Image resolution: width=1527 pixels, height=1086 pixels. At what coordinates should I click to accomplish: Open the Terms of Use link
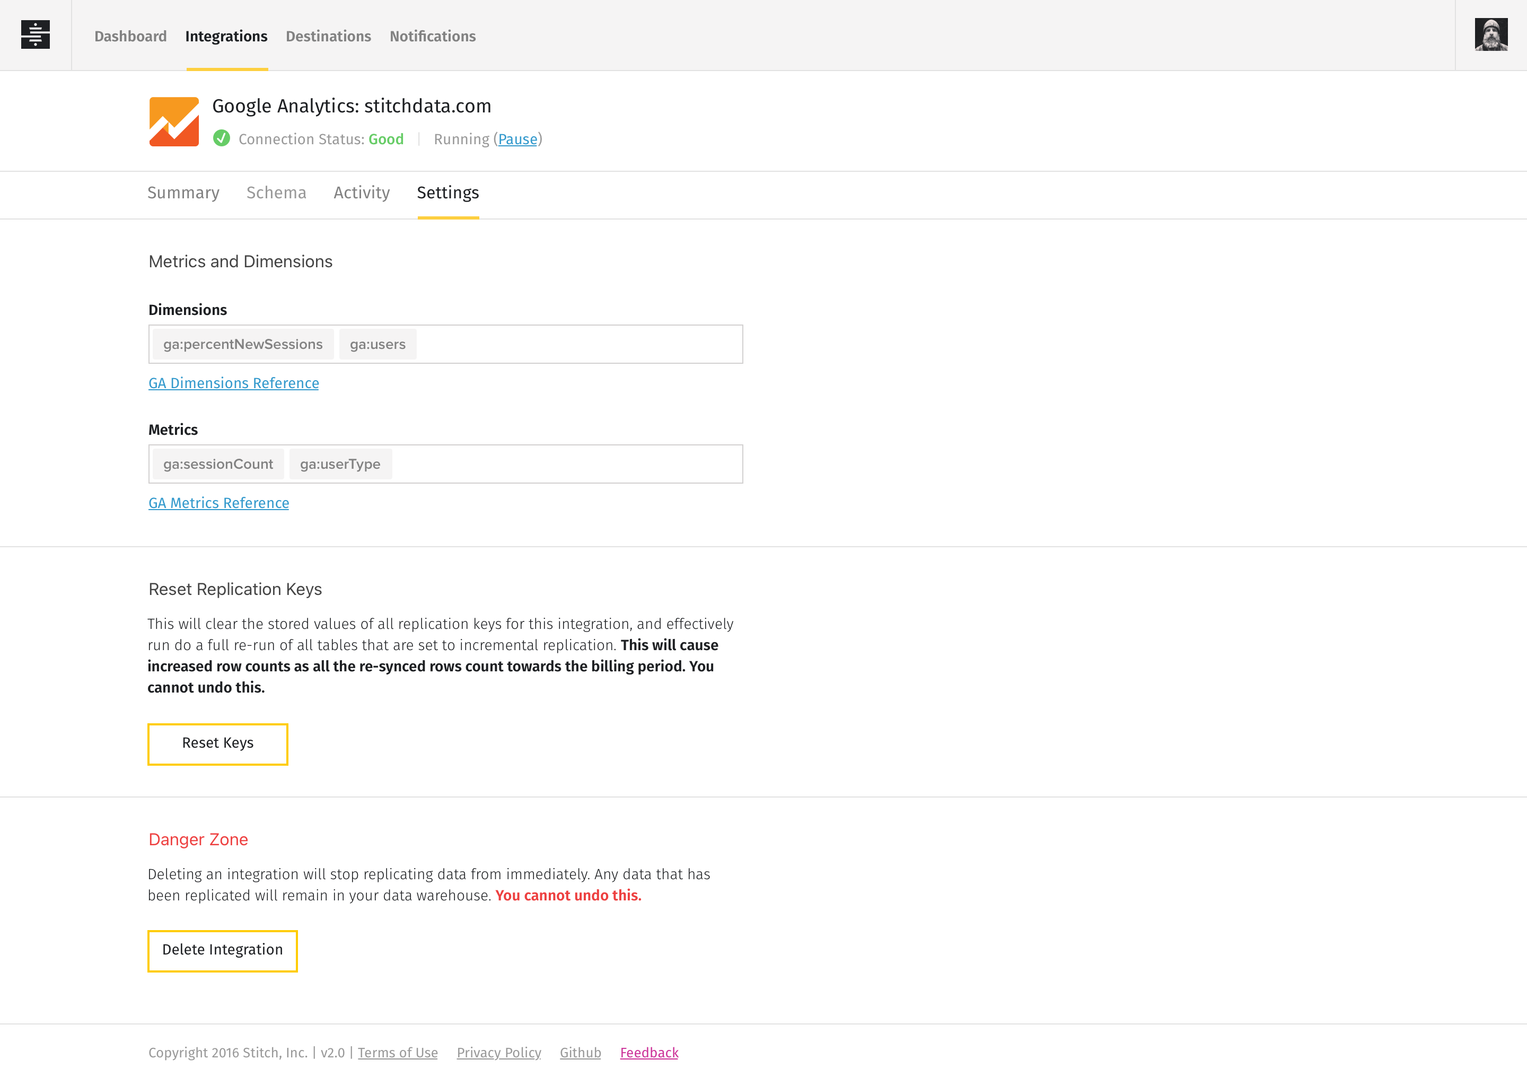(x=398, y=1053)
